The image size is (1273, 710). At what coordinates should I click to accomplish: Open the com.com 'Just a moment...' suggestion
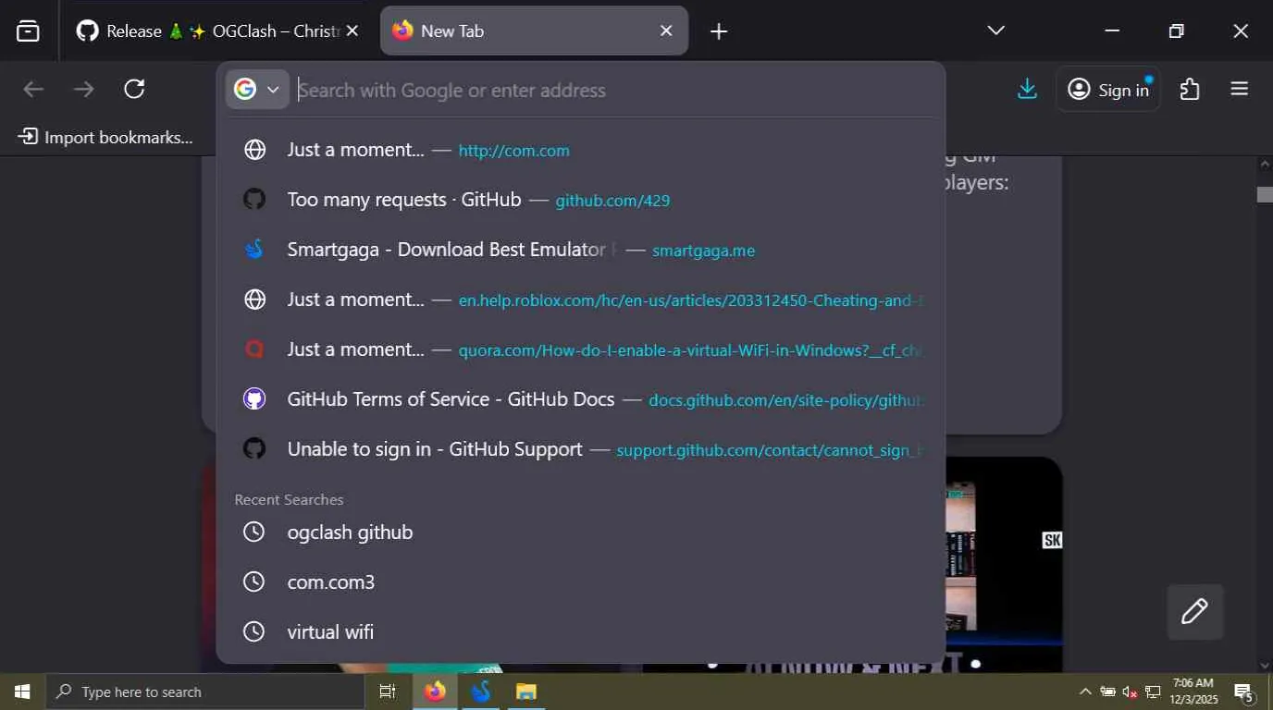(x=580, y=150)
